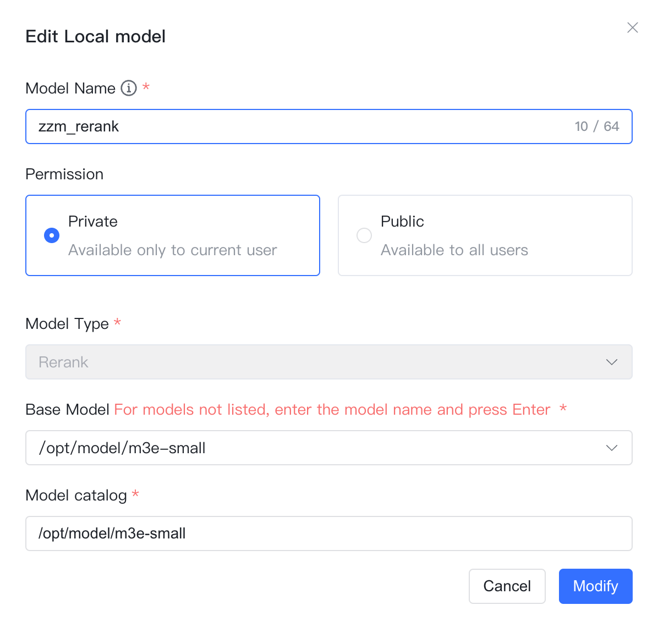Open the Base Model combo box

point(328,448)
